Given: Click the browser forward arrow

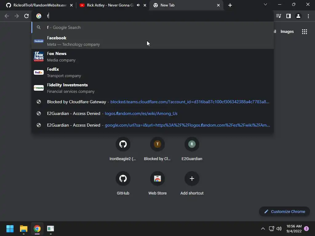Looking at the screenshot, I should pos(17,16).
